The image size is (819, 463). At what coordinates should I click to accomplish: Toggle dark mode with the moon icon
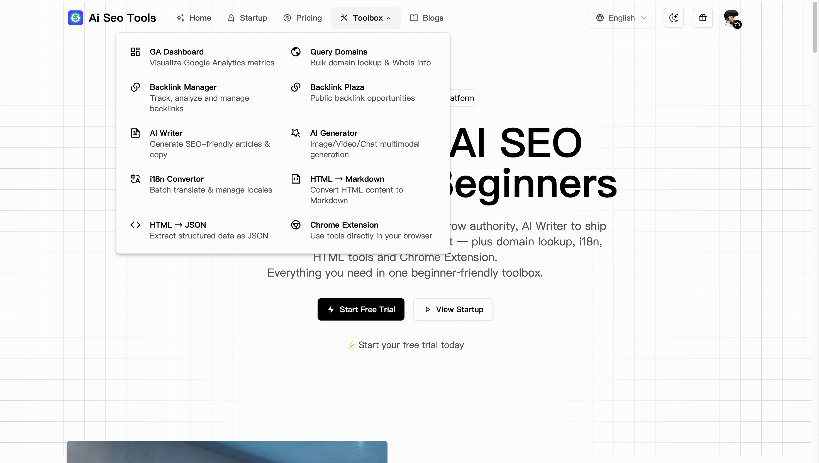pos(674,18)
